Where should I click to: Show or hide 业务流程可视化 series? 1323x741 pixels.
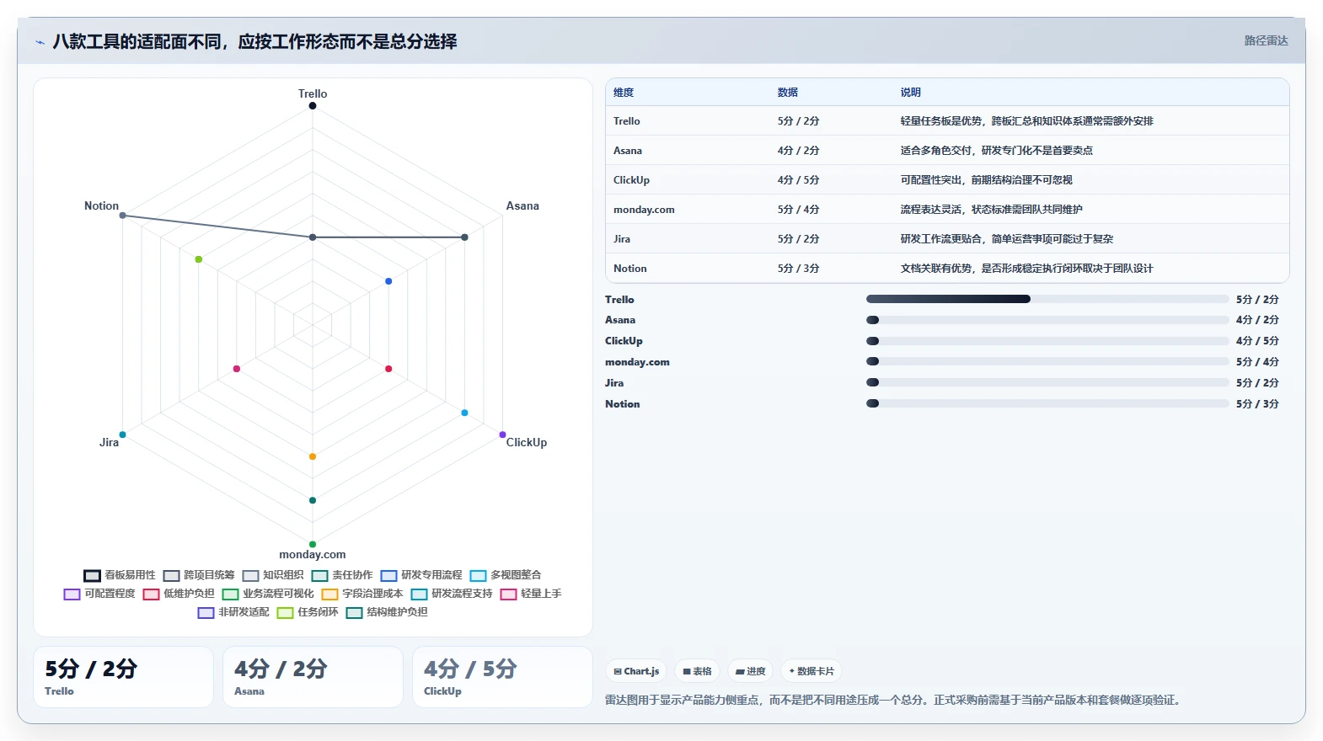[268, 594]
